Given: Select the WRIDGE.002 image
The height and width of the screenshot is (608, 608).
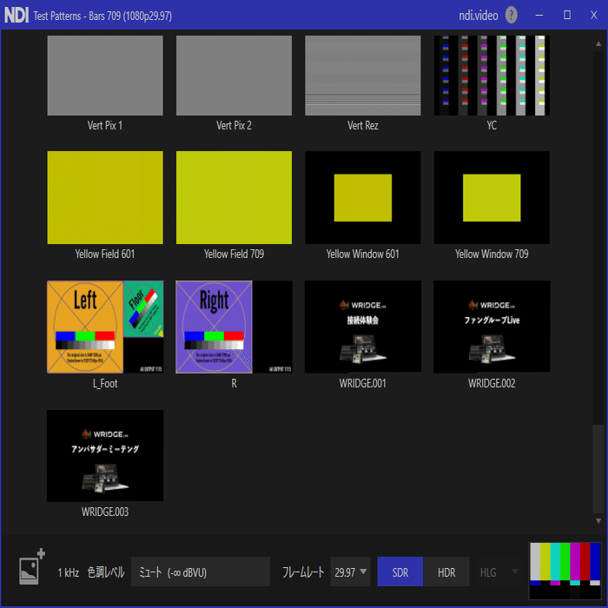Looking at the screenshot, I should pos(492,327).
